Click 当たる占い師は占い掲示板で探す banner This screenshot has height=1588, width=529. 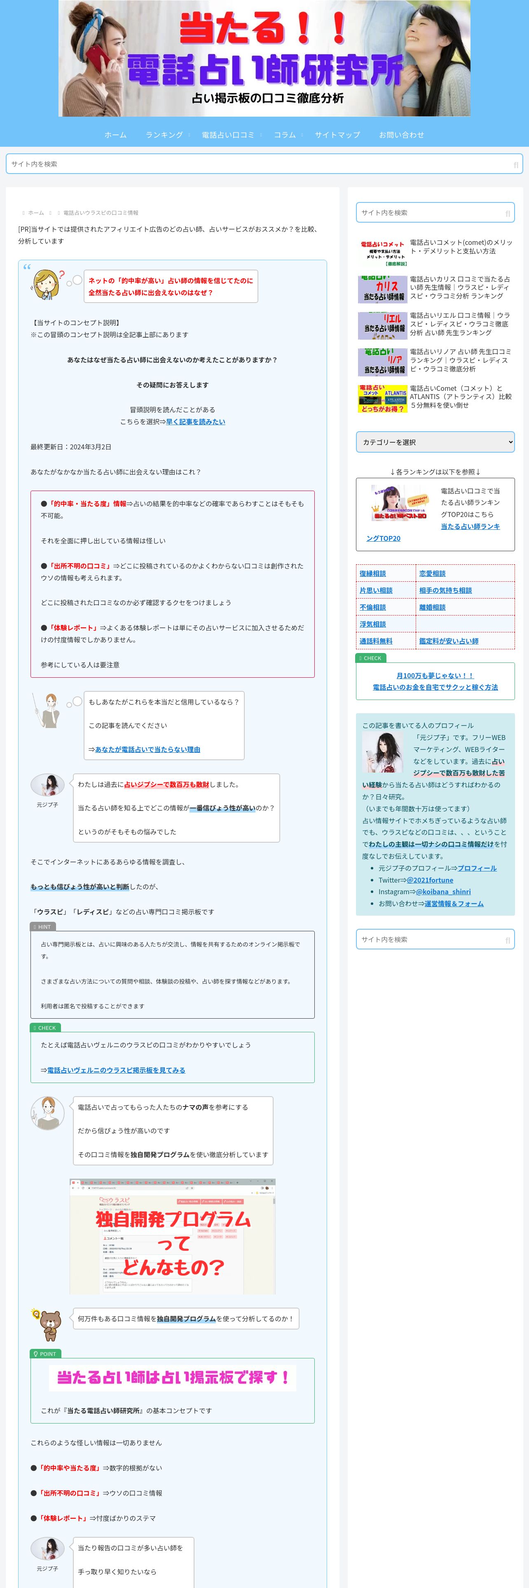[x=173, y=1378]
